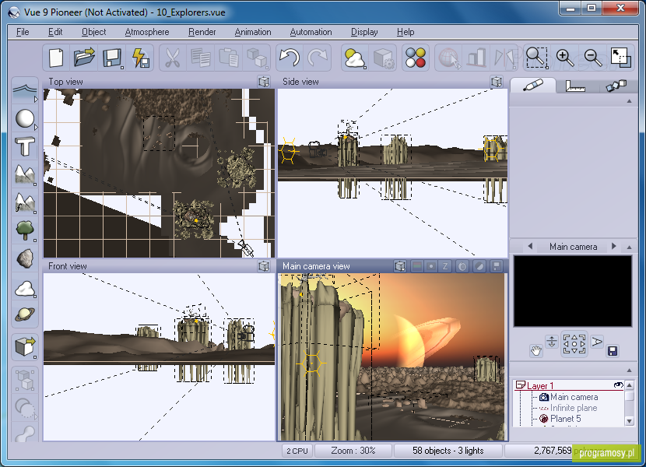This screenshot has height=467, width=646.
Task: Switch to the previous camera arrow
Action: [530, 246]
